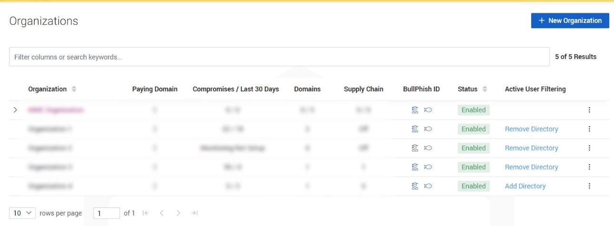This screenshot has height=226, width=614.
Task: Click Enabled status badge in third row
Action: [473, 148]
